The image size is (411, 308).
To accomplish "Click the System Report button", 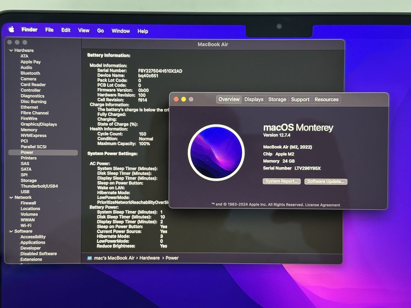I will click(x=282, y=181).
